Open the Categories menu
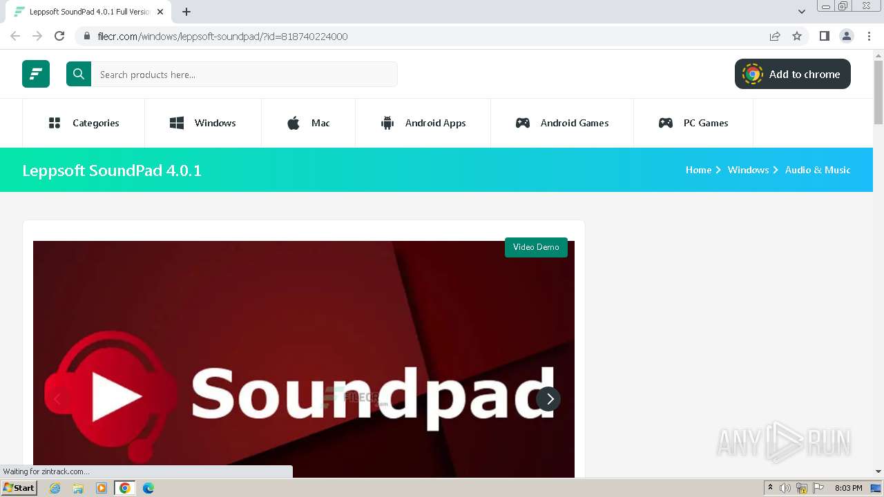The image size is (884, 497). tap(84, 123)
